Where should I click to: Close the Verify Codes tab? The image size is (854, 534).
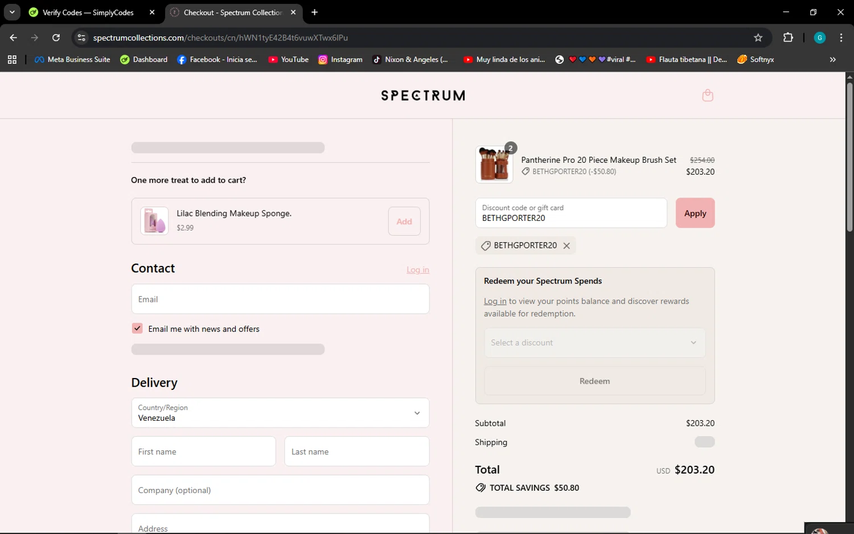[152, 12]
